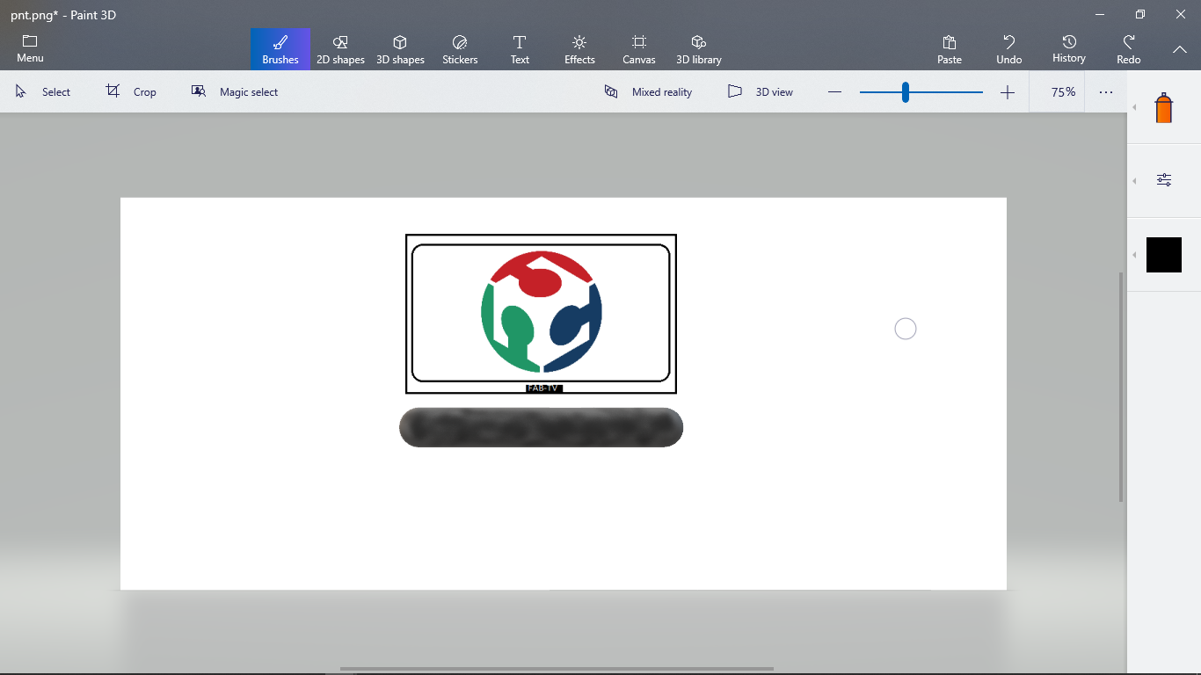Open the Menu folder button
This screenshot has height=675, width=1201.
click(x=30, y=49)
